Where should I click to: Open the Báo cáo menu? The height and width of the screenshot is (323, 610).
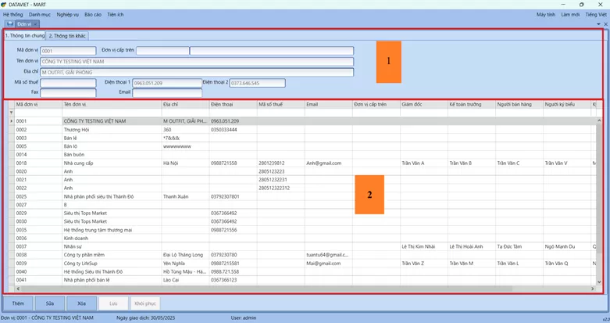(92, 14)
